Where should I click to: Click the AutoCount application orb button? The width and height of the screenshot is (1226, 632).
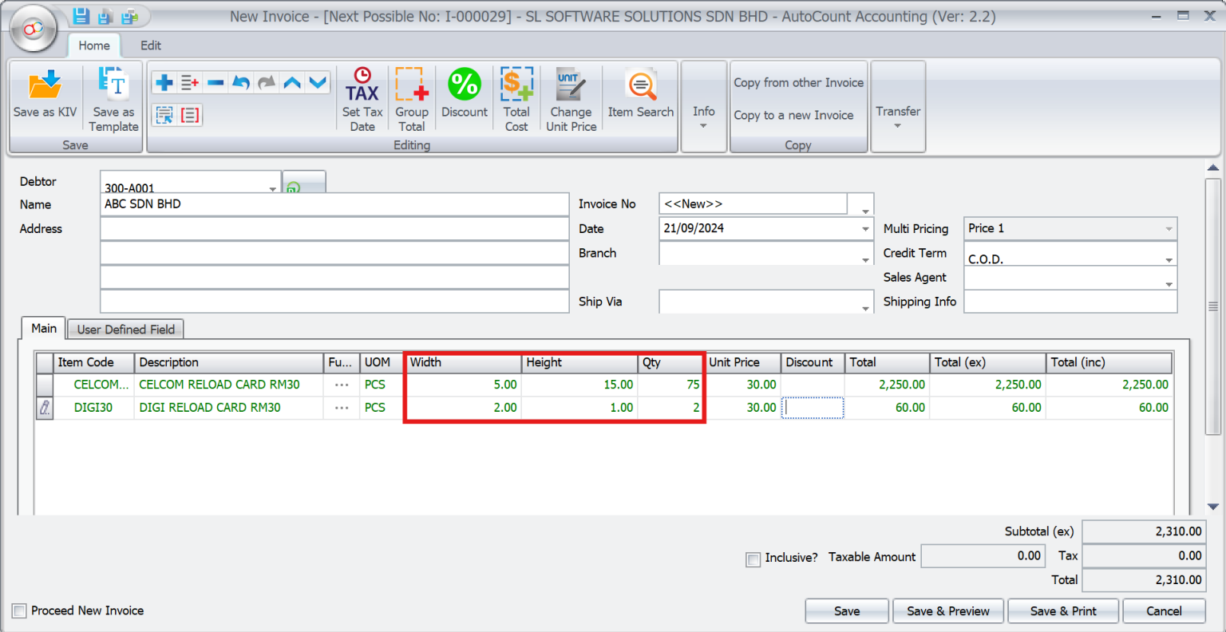(34, 29)
